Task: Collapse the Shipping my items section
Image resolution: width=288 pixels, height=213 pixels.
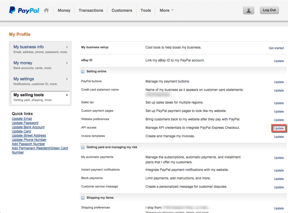Action: coord(82,198)
